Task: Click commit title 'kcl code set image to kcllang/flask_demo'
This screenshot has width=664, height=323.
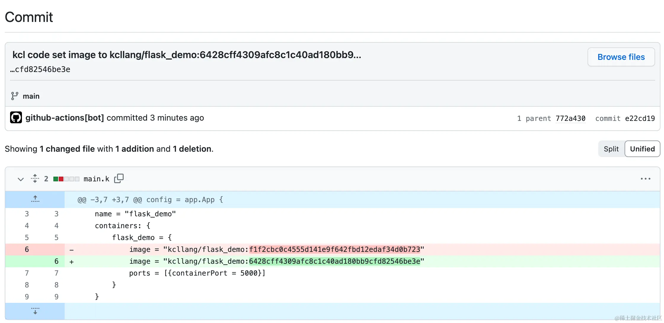Action: tap(187, 55)
